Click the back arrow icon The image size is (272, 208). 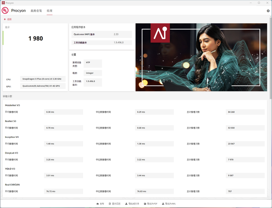[5, 19]
